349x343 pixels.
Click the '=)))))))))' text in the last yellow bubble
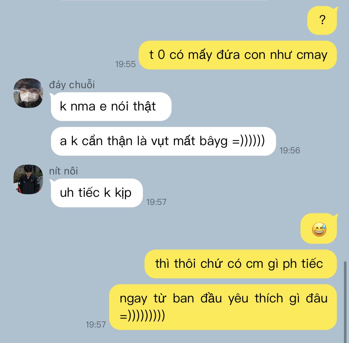142,316
